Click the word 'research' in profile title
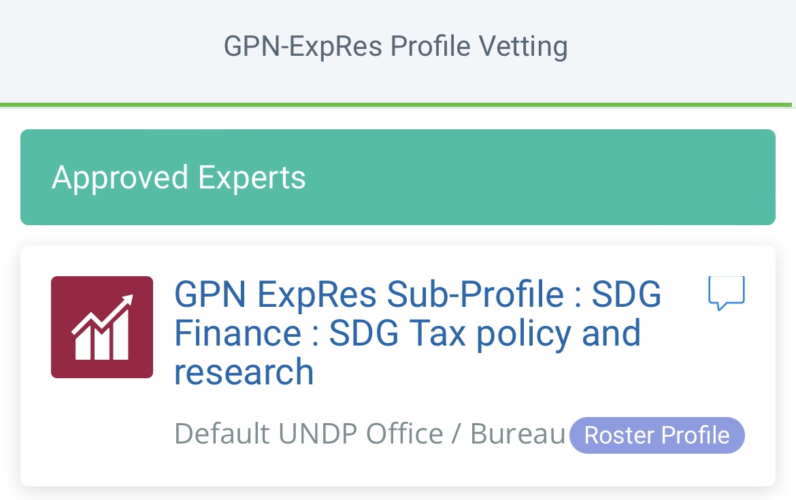This screenshot has height=500, width=796. click(244, 372)
